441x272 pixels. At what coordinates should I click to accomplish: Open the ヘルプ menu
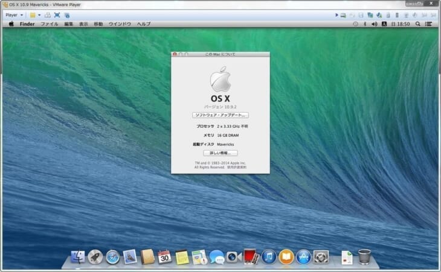(144, 24)
